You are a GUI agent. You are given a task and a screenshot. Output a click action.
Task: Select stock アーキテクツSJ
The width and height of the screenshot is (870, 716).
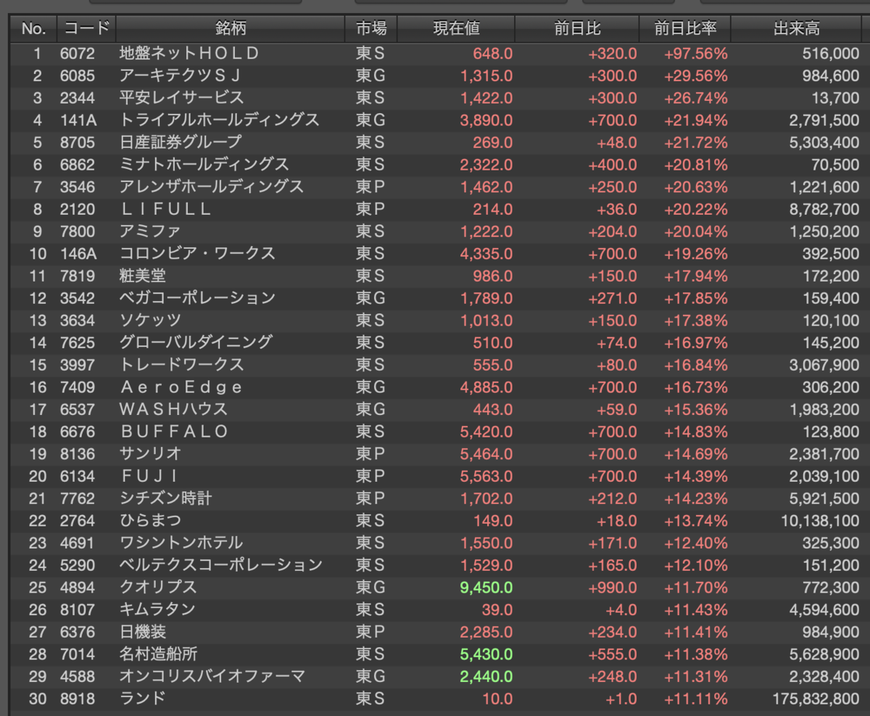pos(180,76)
